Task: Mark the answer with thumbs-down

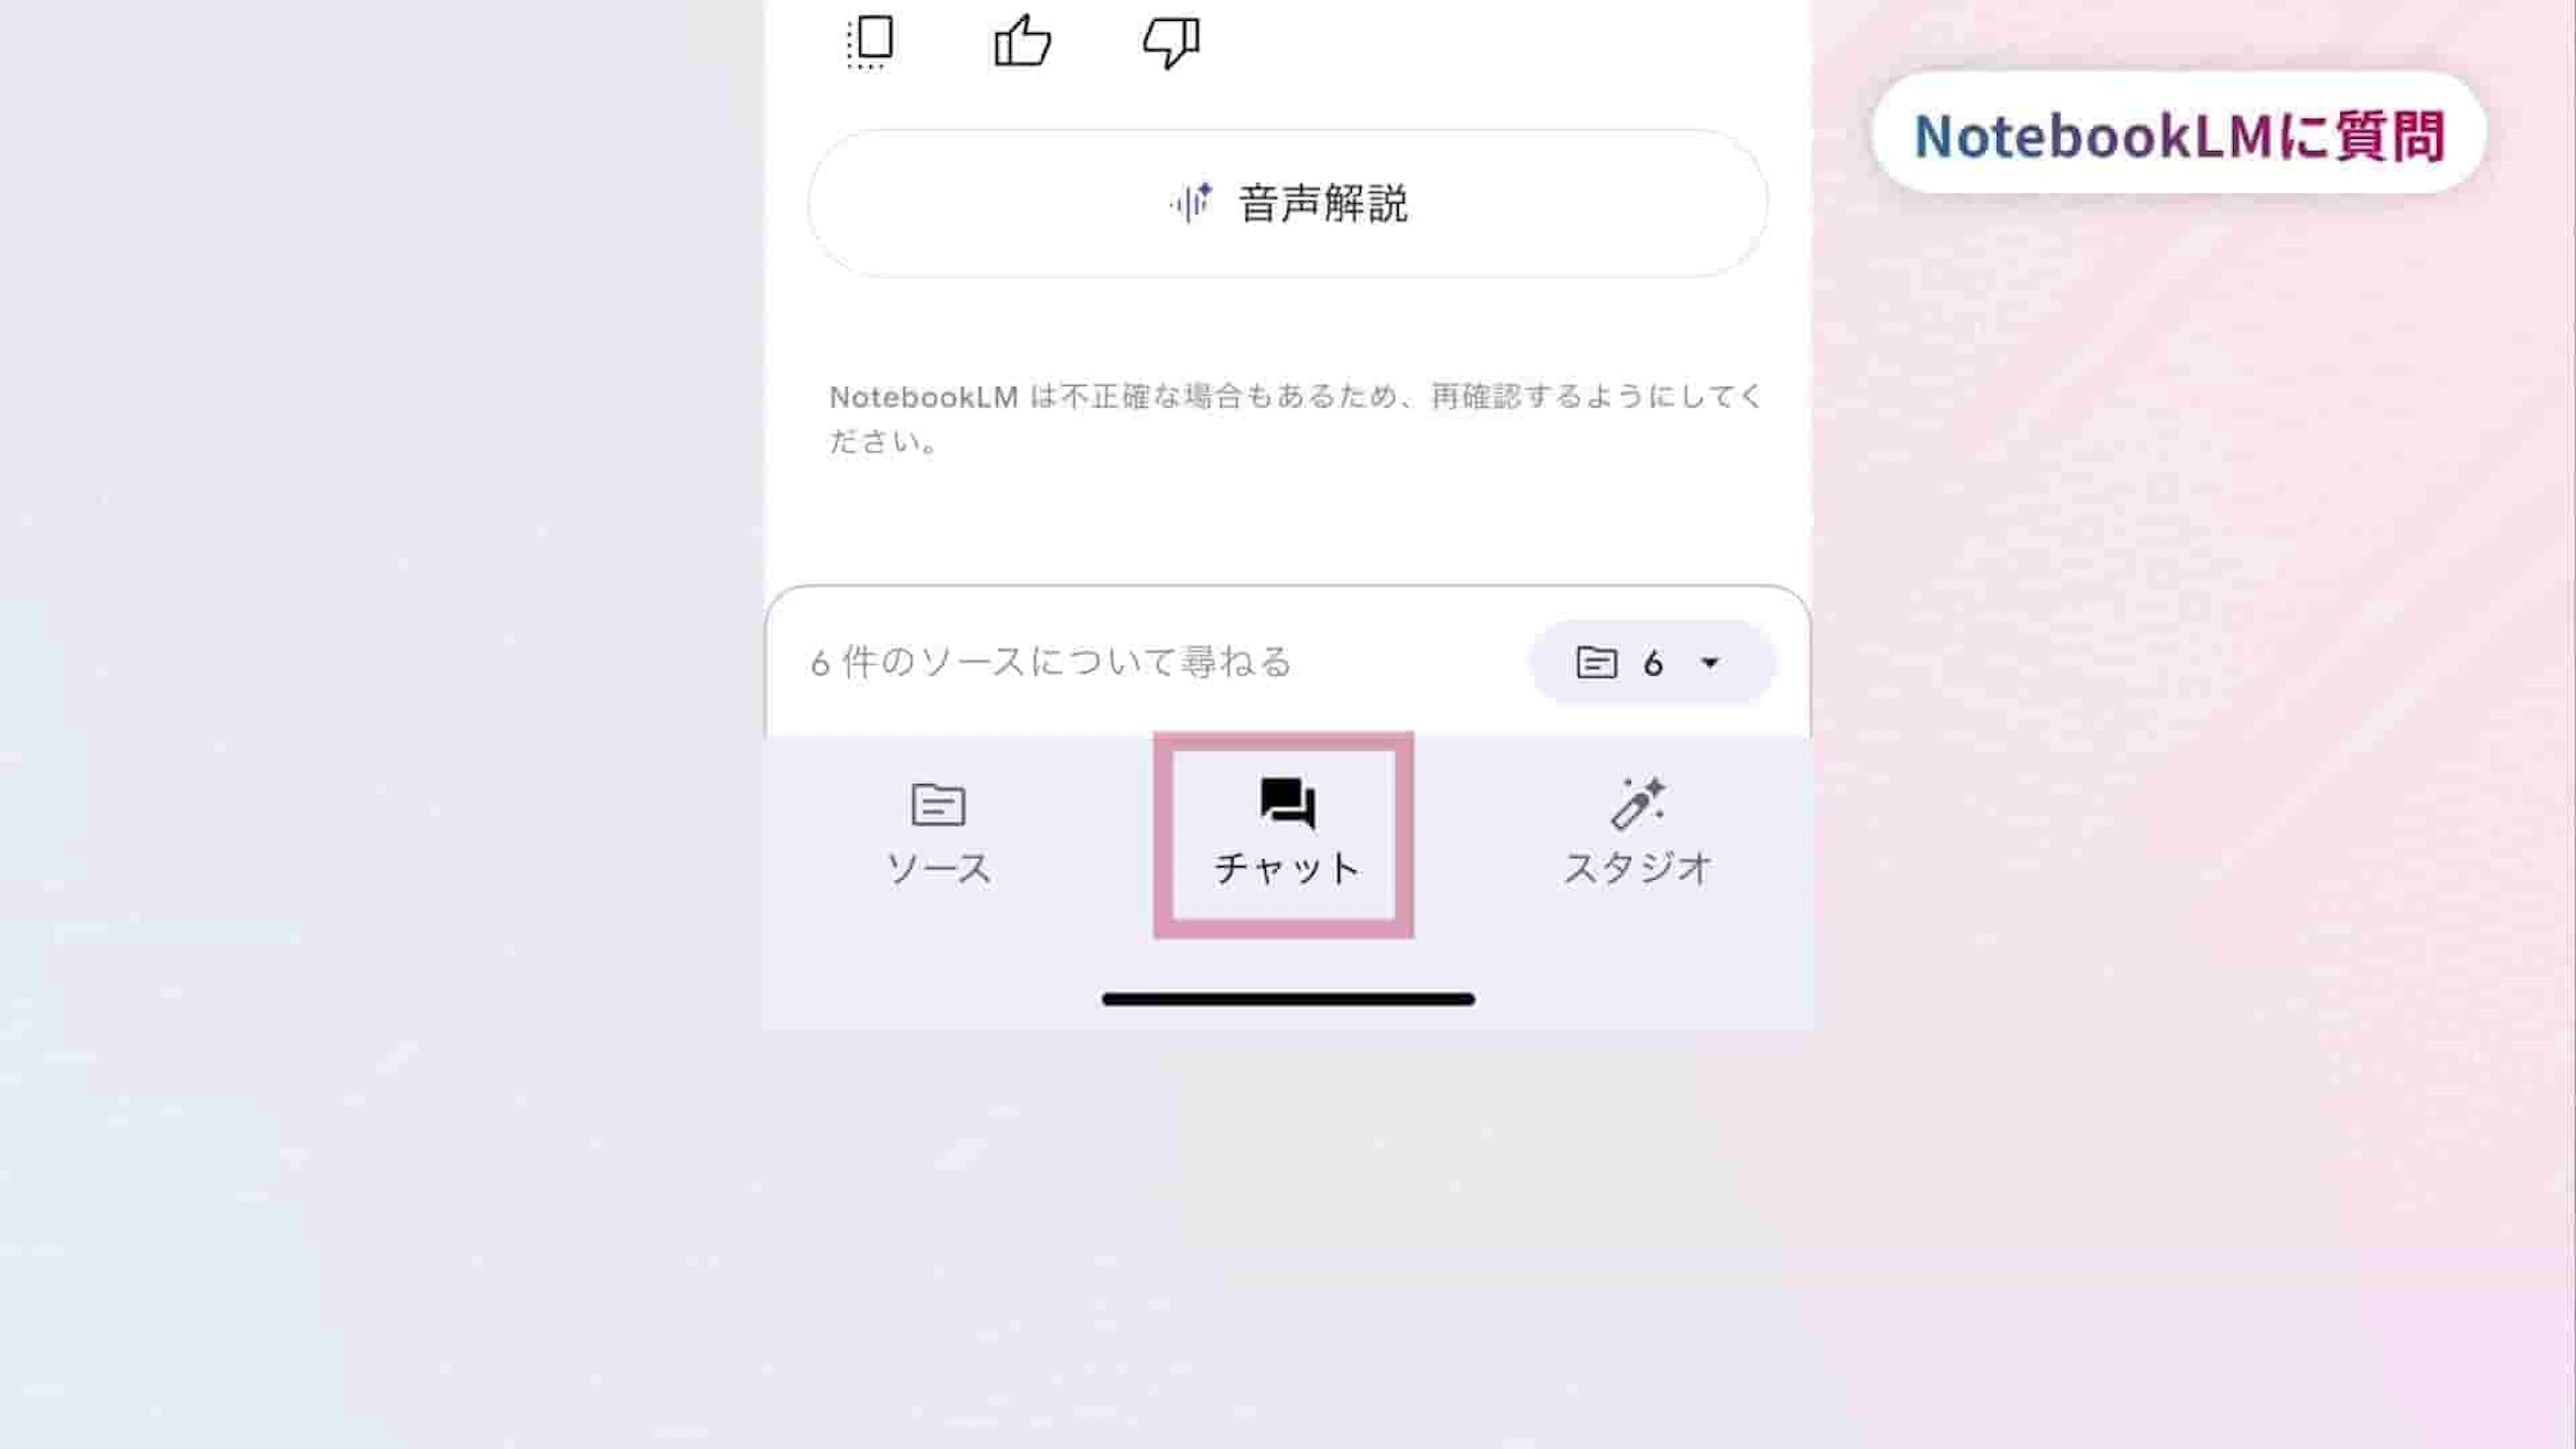Action: 1171,42
